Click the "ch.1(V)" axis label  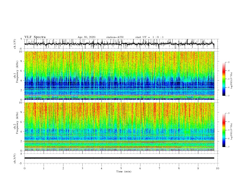tap(15, 44)
